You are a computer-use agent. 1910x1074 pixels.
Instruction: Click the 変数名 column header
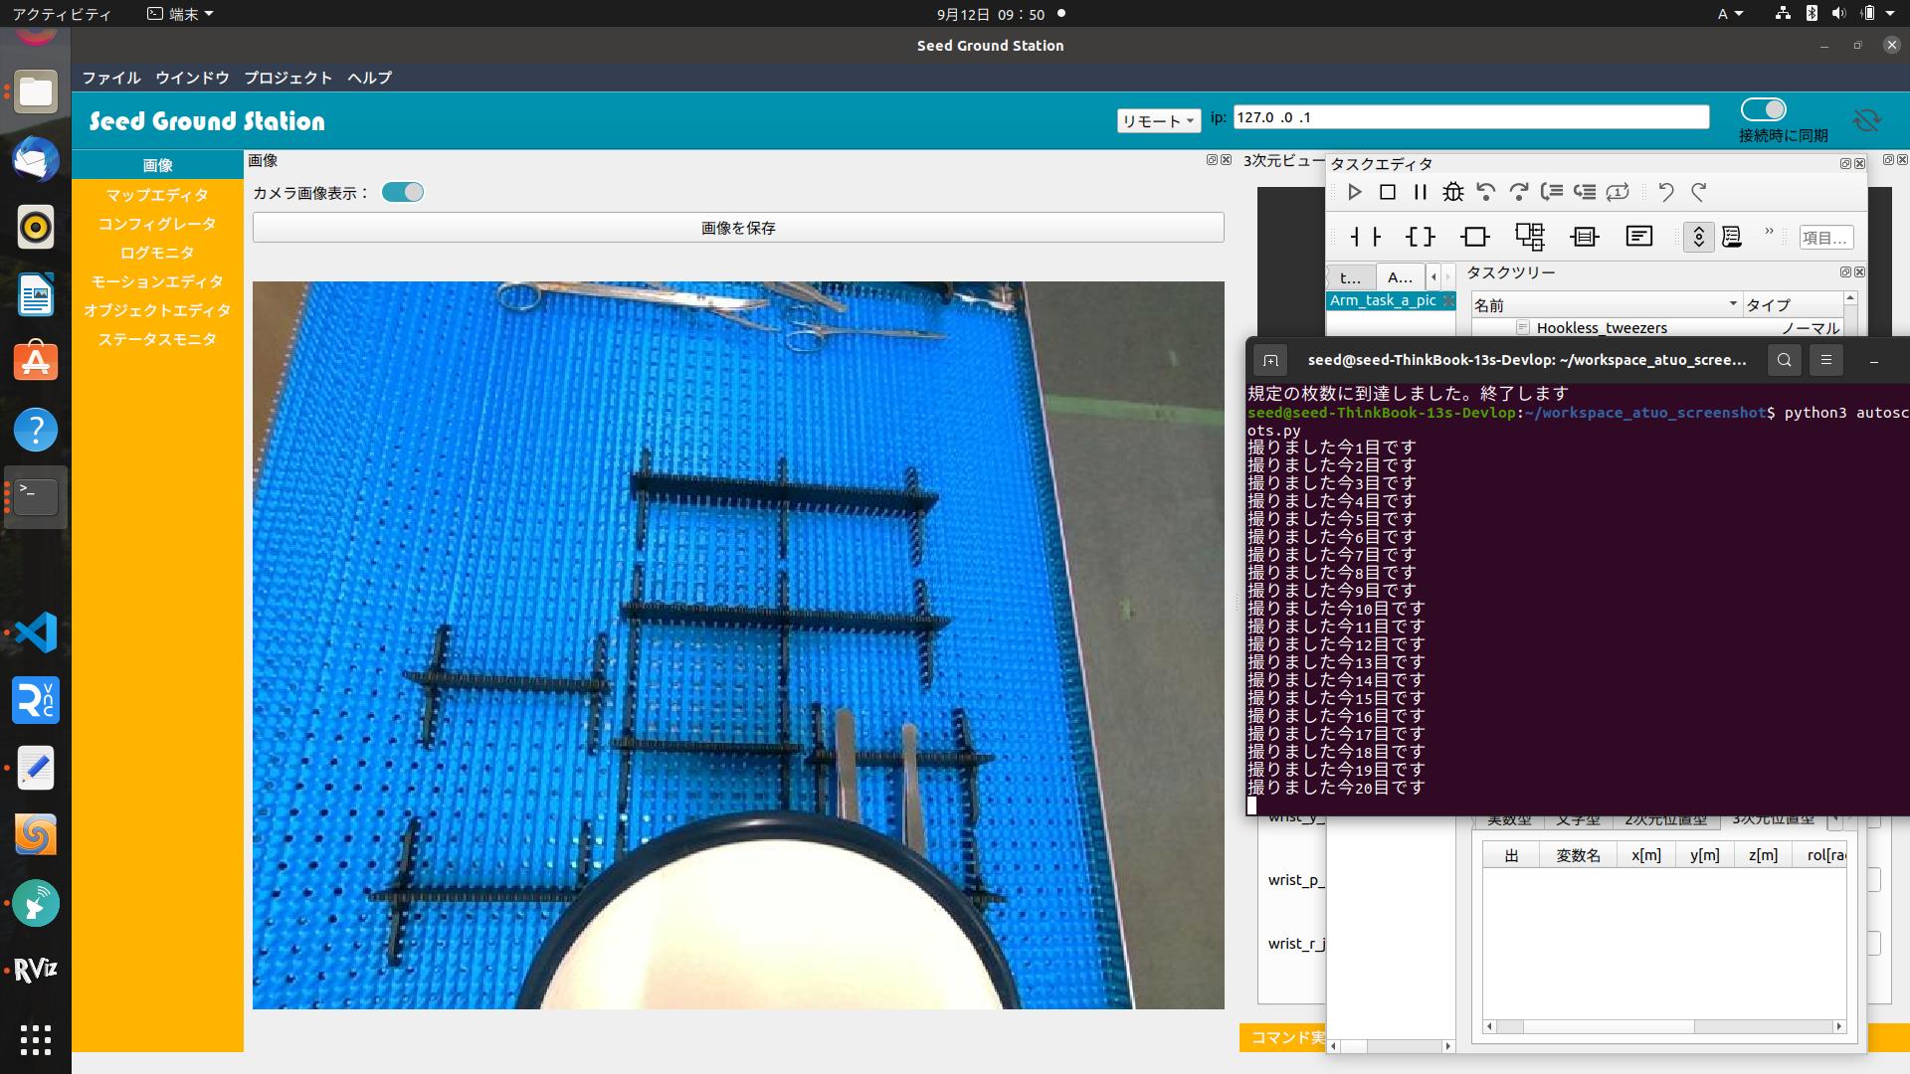tap(1578, 855)
